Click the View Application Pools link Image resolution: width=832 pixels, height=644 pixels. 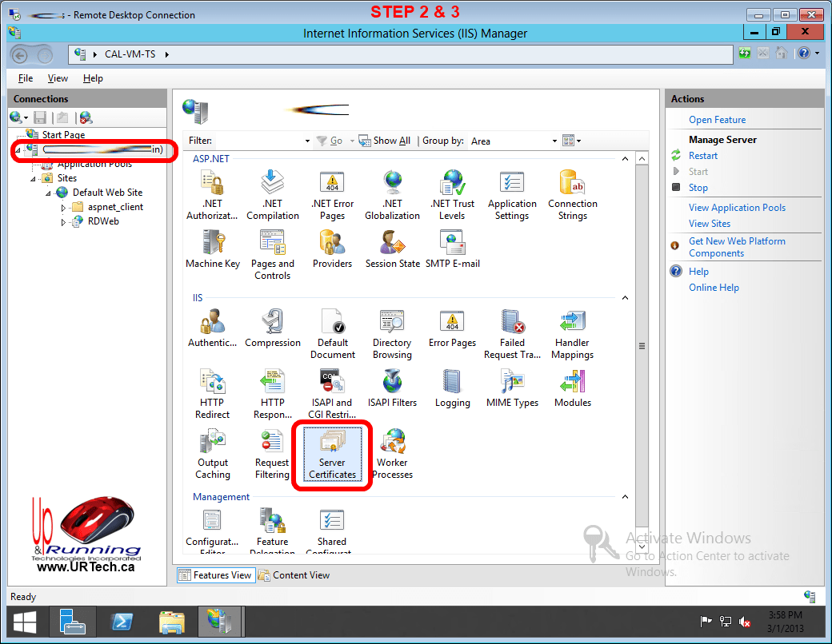[737, 208]
